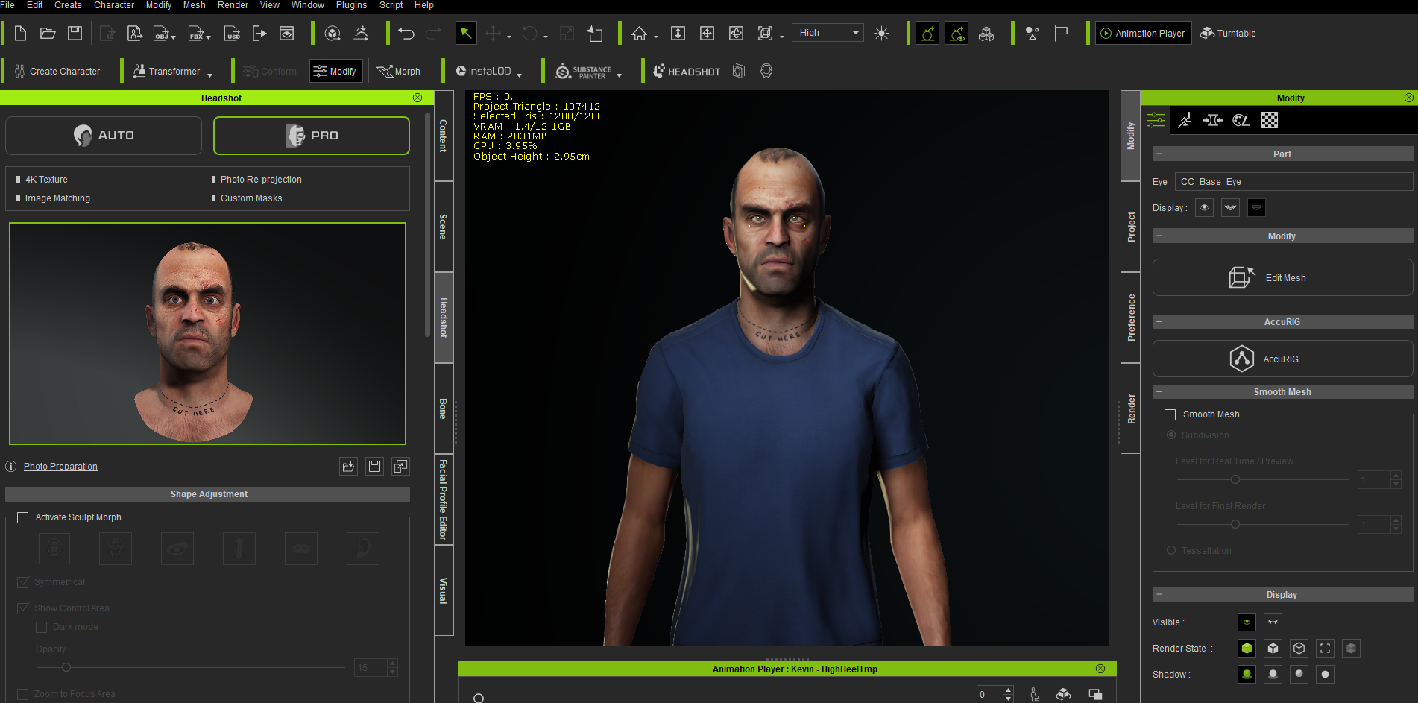Launch AccuRIG from the Modify panel
Image resolution: width=1418 pixels, height=703 pixels.
1282,359
